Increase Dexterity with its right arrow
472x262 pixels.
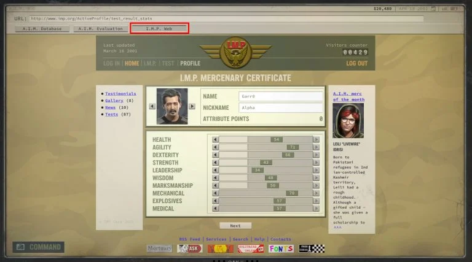click(x=316, y=155)
